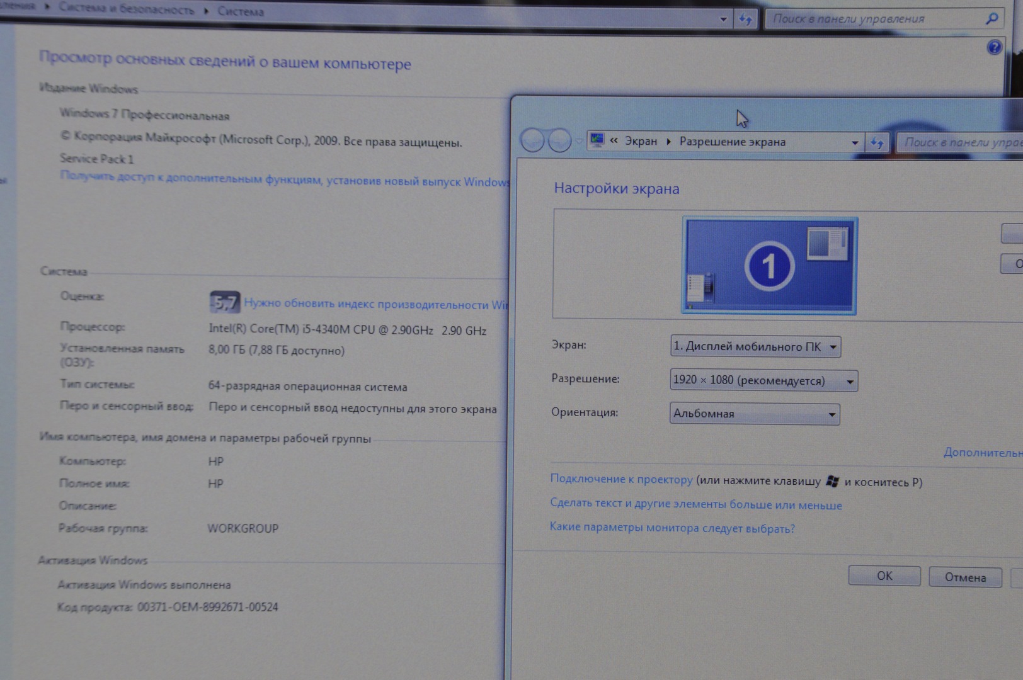Go to Экран breadcrumb in address bar
Viewport: 1023px width, 680px height.
click(641, 141)
